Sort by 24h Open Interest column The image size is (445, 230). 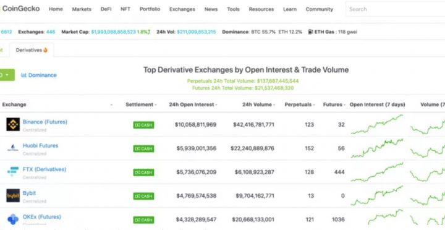(x=193, y=104)
